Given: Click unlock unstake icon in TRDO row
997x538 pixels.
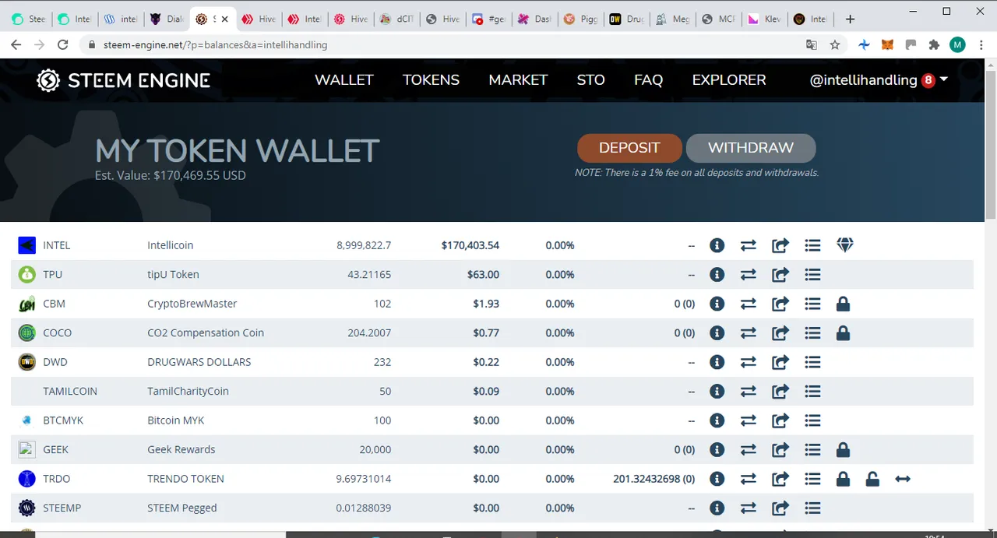Looking at the screenshot, I should [872, 479].
